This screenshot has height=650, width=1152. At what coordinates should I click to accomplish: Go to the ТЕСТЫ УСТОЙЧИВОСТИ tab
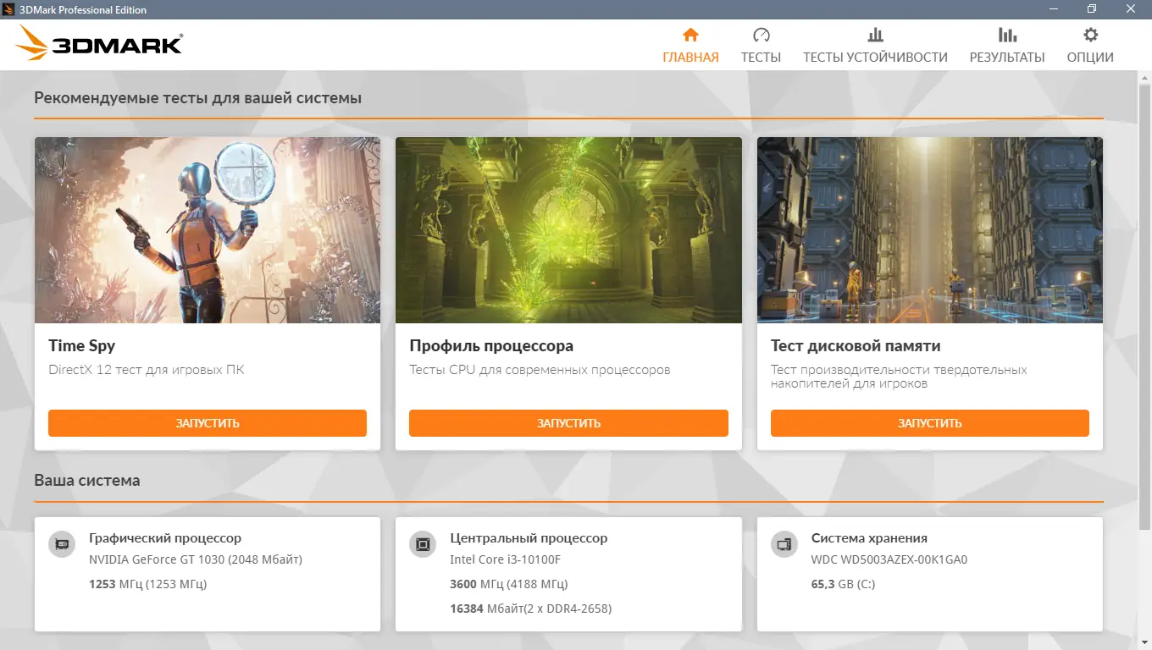pos(875,46)
